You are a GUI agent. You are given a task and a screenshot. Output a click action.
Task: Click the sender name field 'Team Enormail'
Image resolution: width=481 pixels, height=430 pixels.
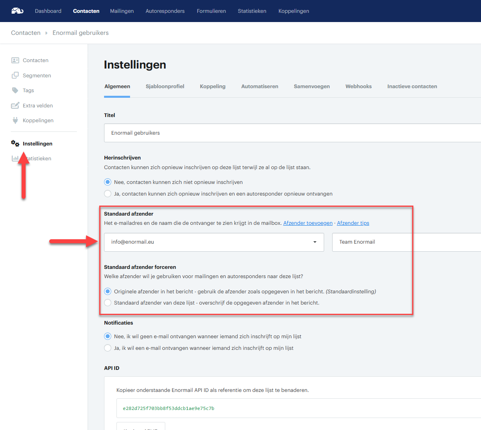click(407, 242)
